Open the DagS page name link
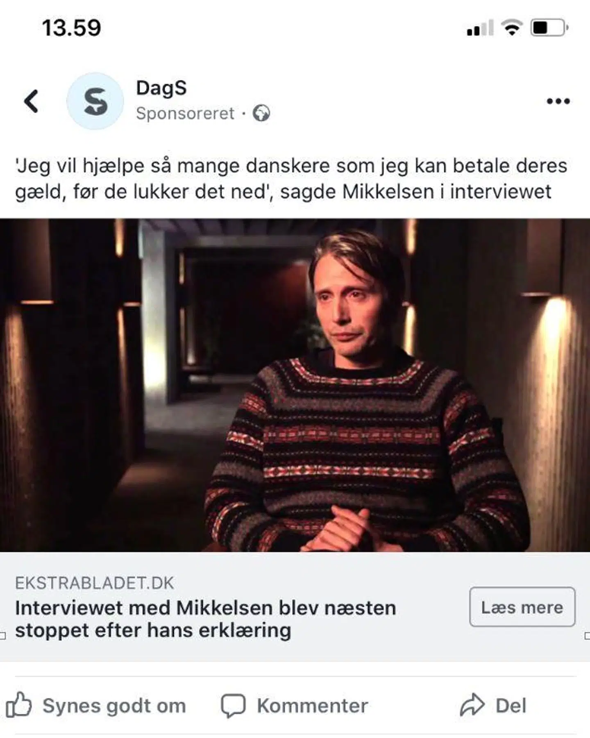This screenshot has width=590, height=738. [161, 88]
